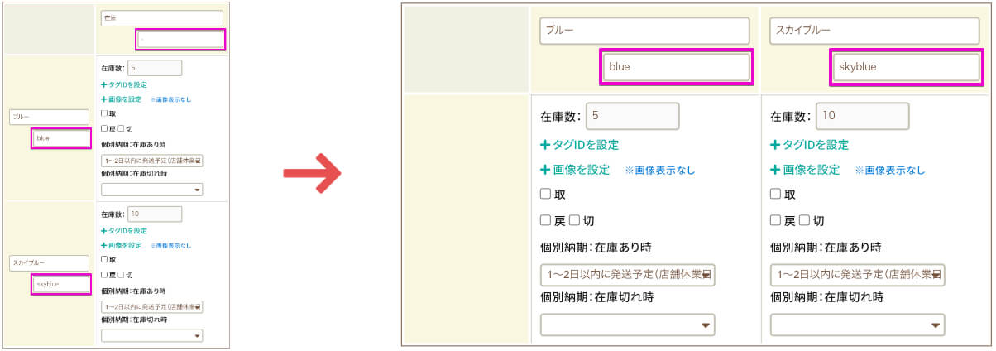Click the 画像を設定 link in enlarged ブルー column
Screen dimensions: 996x351
click(x=581, y=170)
